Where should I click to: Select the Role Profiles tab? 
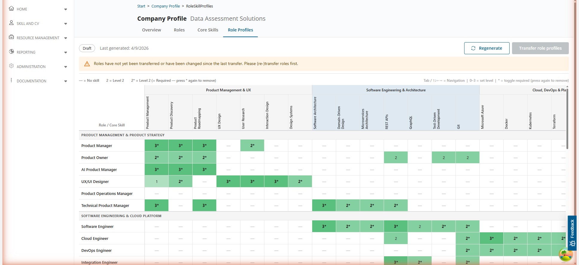tap(240, 30)
